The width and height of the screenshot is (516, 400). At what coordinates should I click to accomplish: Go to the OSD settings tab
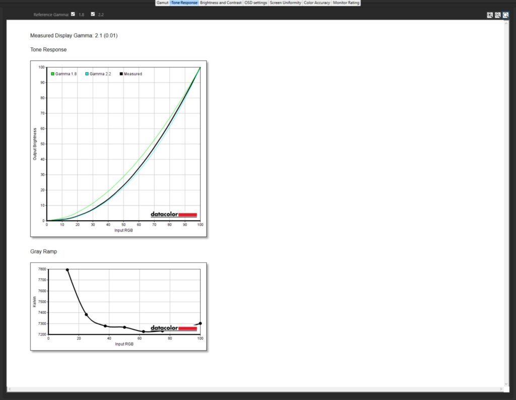point(255,3)
